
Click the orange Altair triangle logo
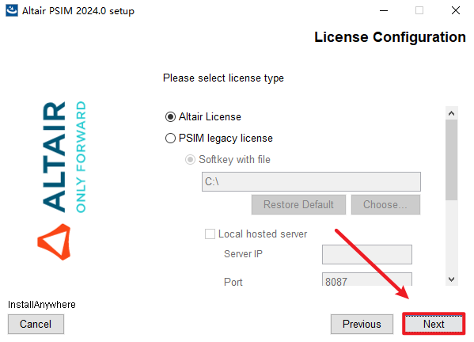click(x=54, y=242)
